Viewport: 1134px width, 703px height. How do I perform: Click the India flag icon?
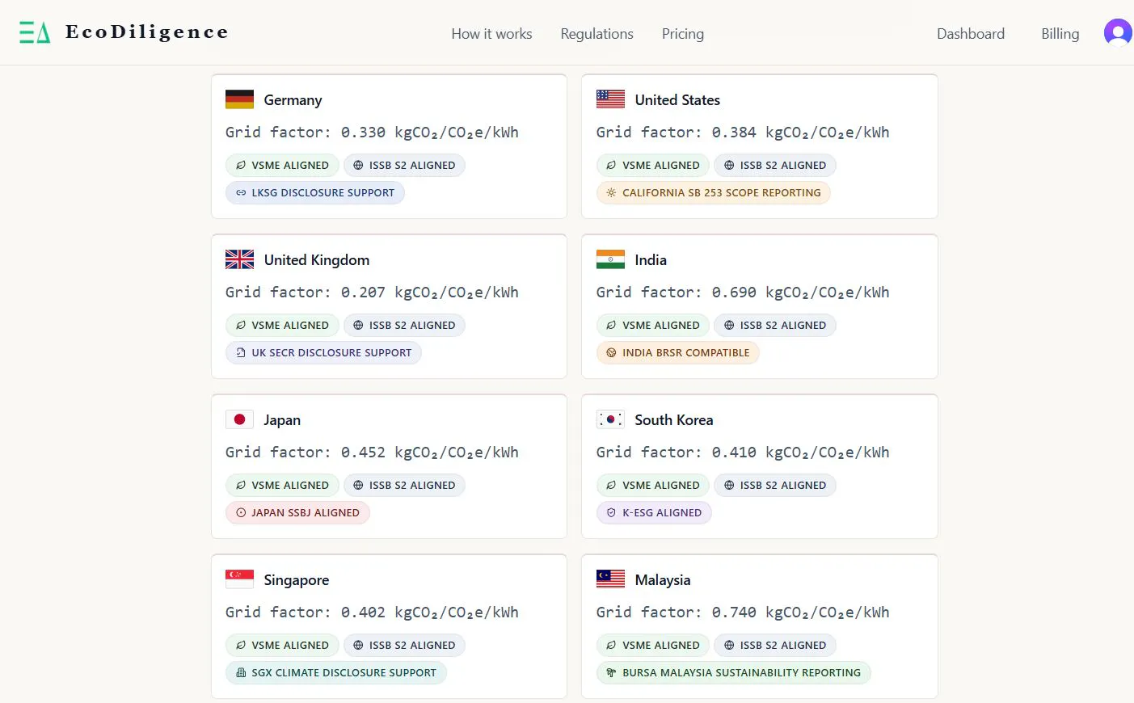pos(610,259)
